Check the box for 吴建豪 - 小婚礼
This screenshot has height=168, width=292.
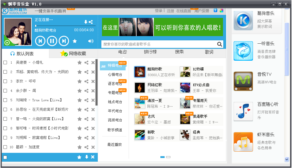pyautogui.click(x=5, y=62)
